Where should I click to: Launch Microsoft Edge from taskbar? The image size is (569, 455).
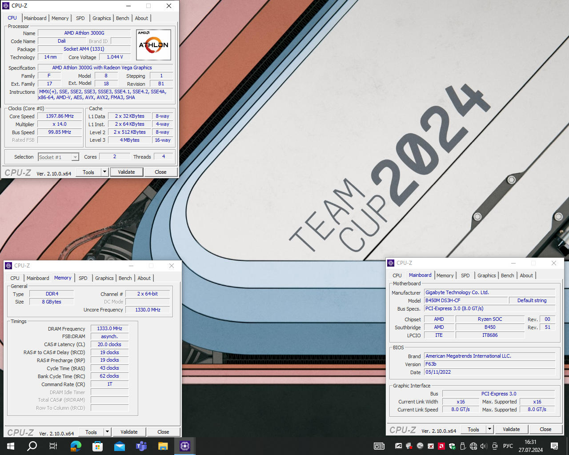point(76,446)
